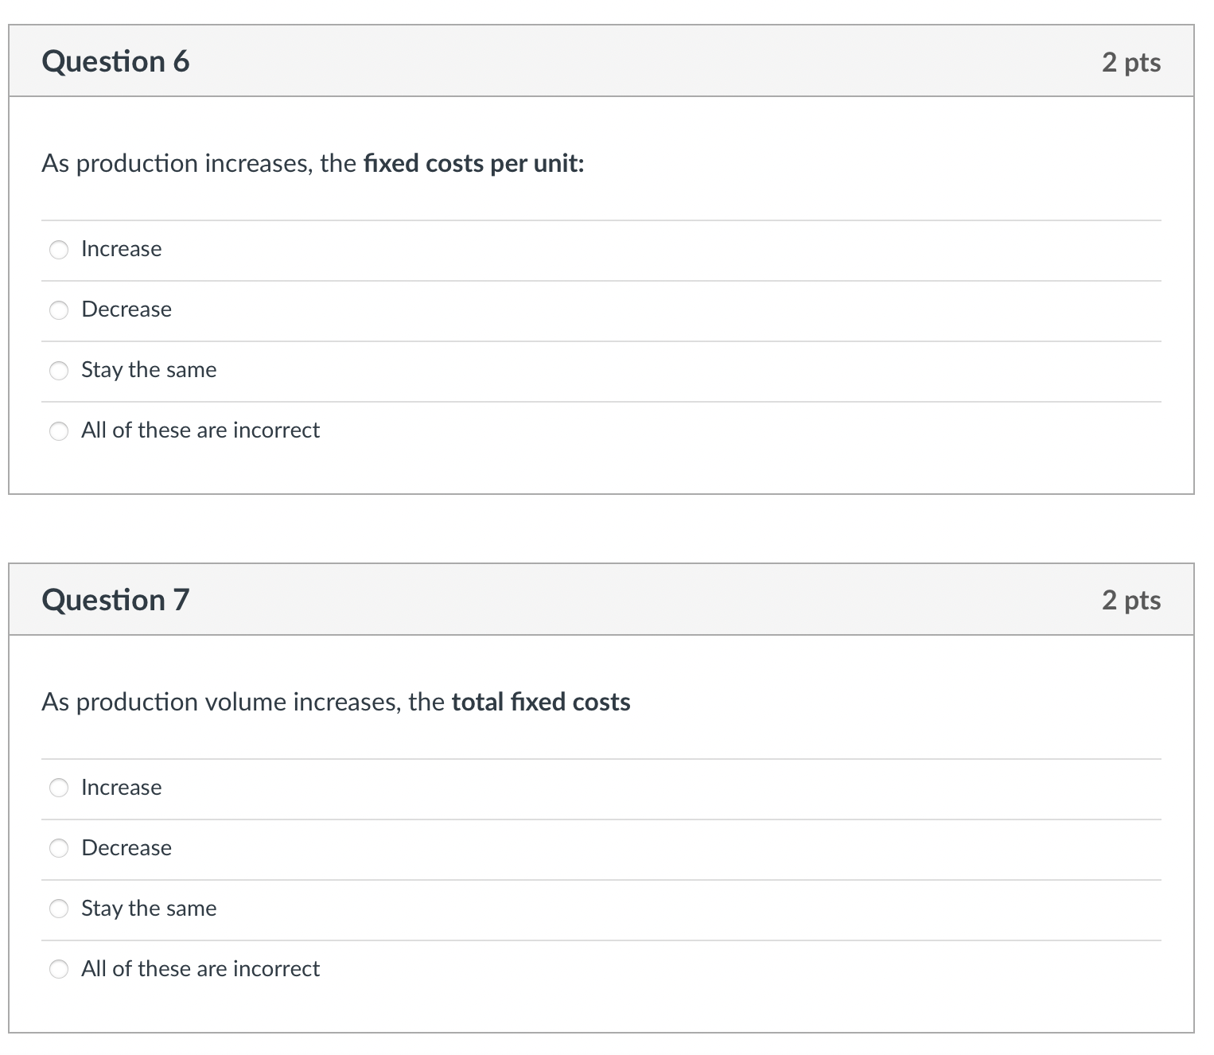This screenshot has width=1214, height=1055.
Task: Select "All of these are incorrect" for Question 6
Action: pyautogui.click(x=58, y=430)
